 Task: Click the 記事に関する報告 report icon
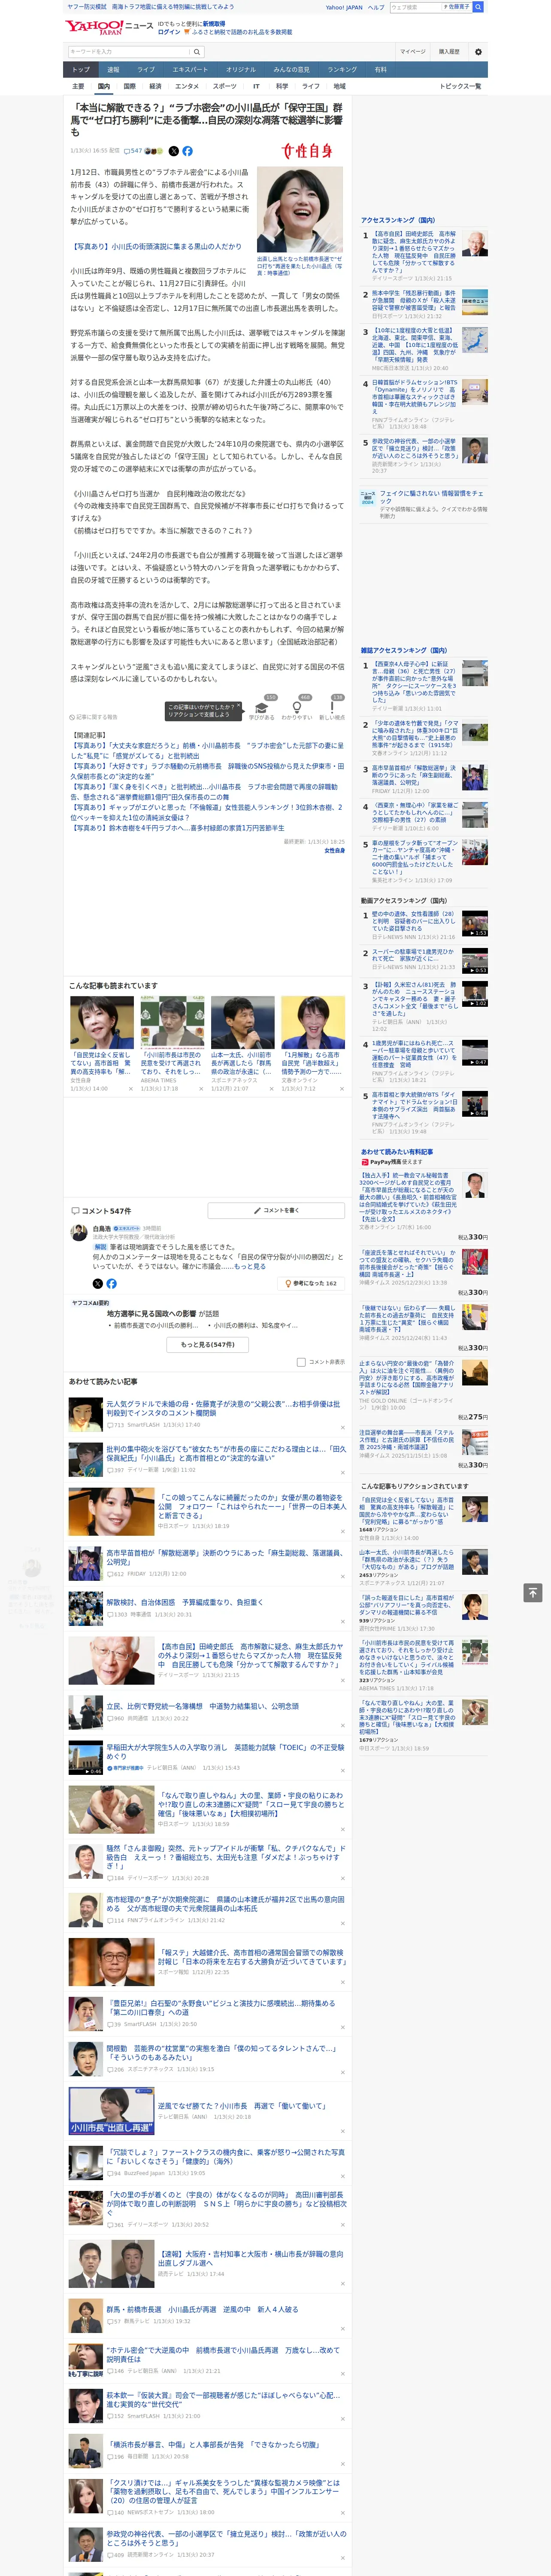[73, 717]
